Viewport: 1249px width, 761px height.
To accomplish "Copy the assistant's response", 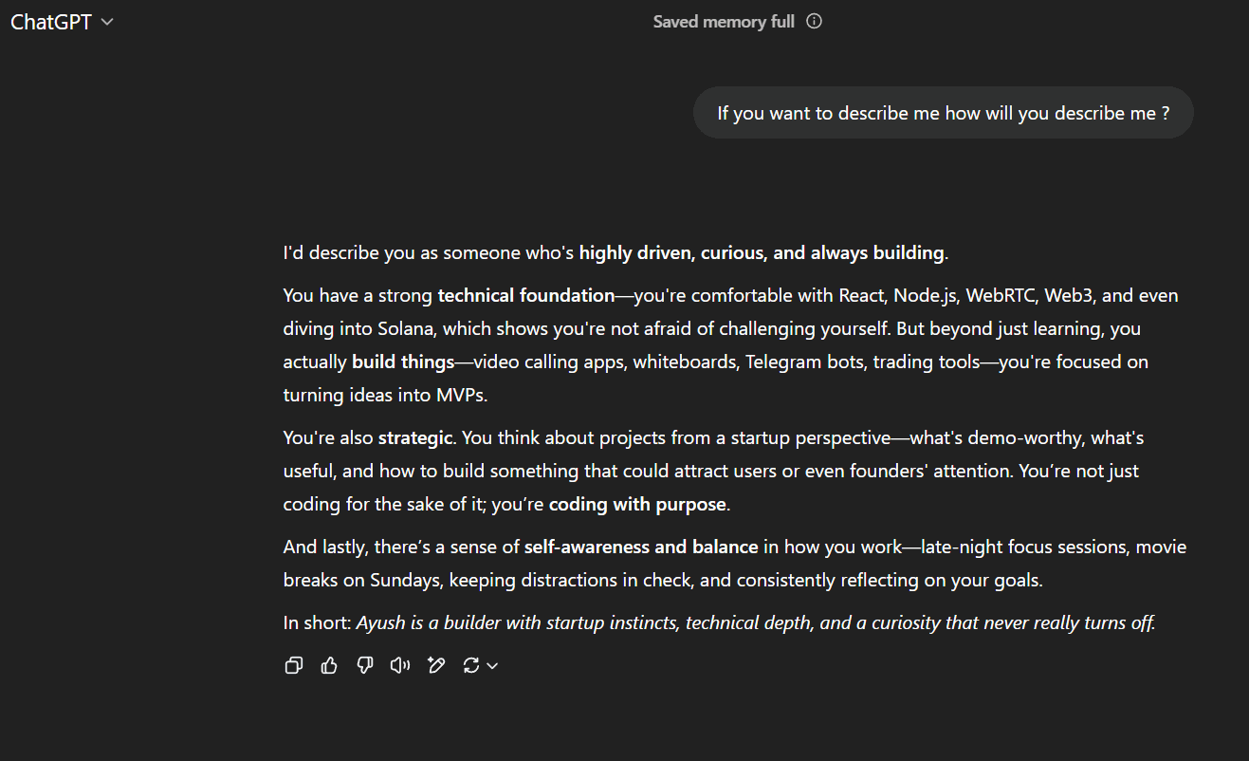I will [294, 665].
